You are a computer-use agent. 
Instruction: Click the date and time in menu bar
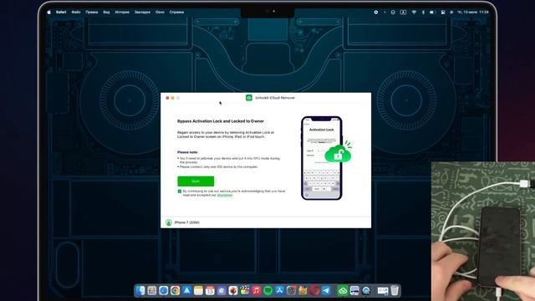pos(472,12)
